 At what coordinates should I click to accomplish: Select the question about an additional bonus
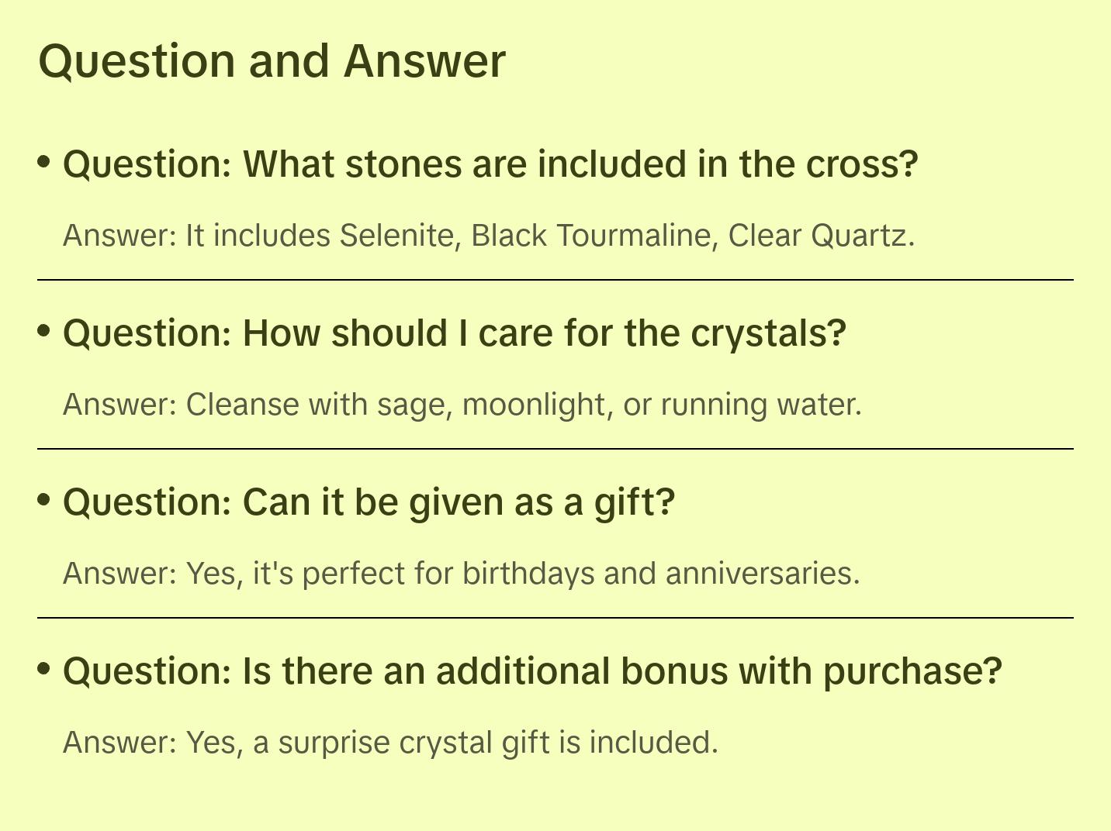(x=532, y=671)
